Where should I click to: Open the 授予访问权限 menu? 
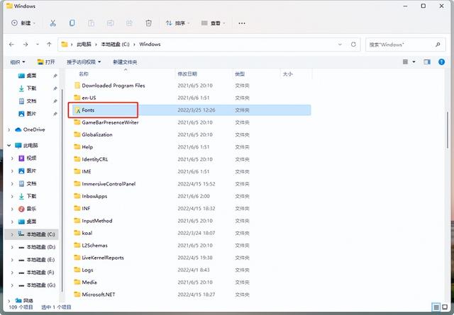[x=84, y=62]
